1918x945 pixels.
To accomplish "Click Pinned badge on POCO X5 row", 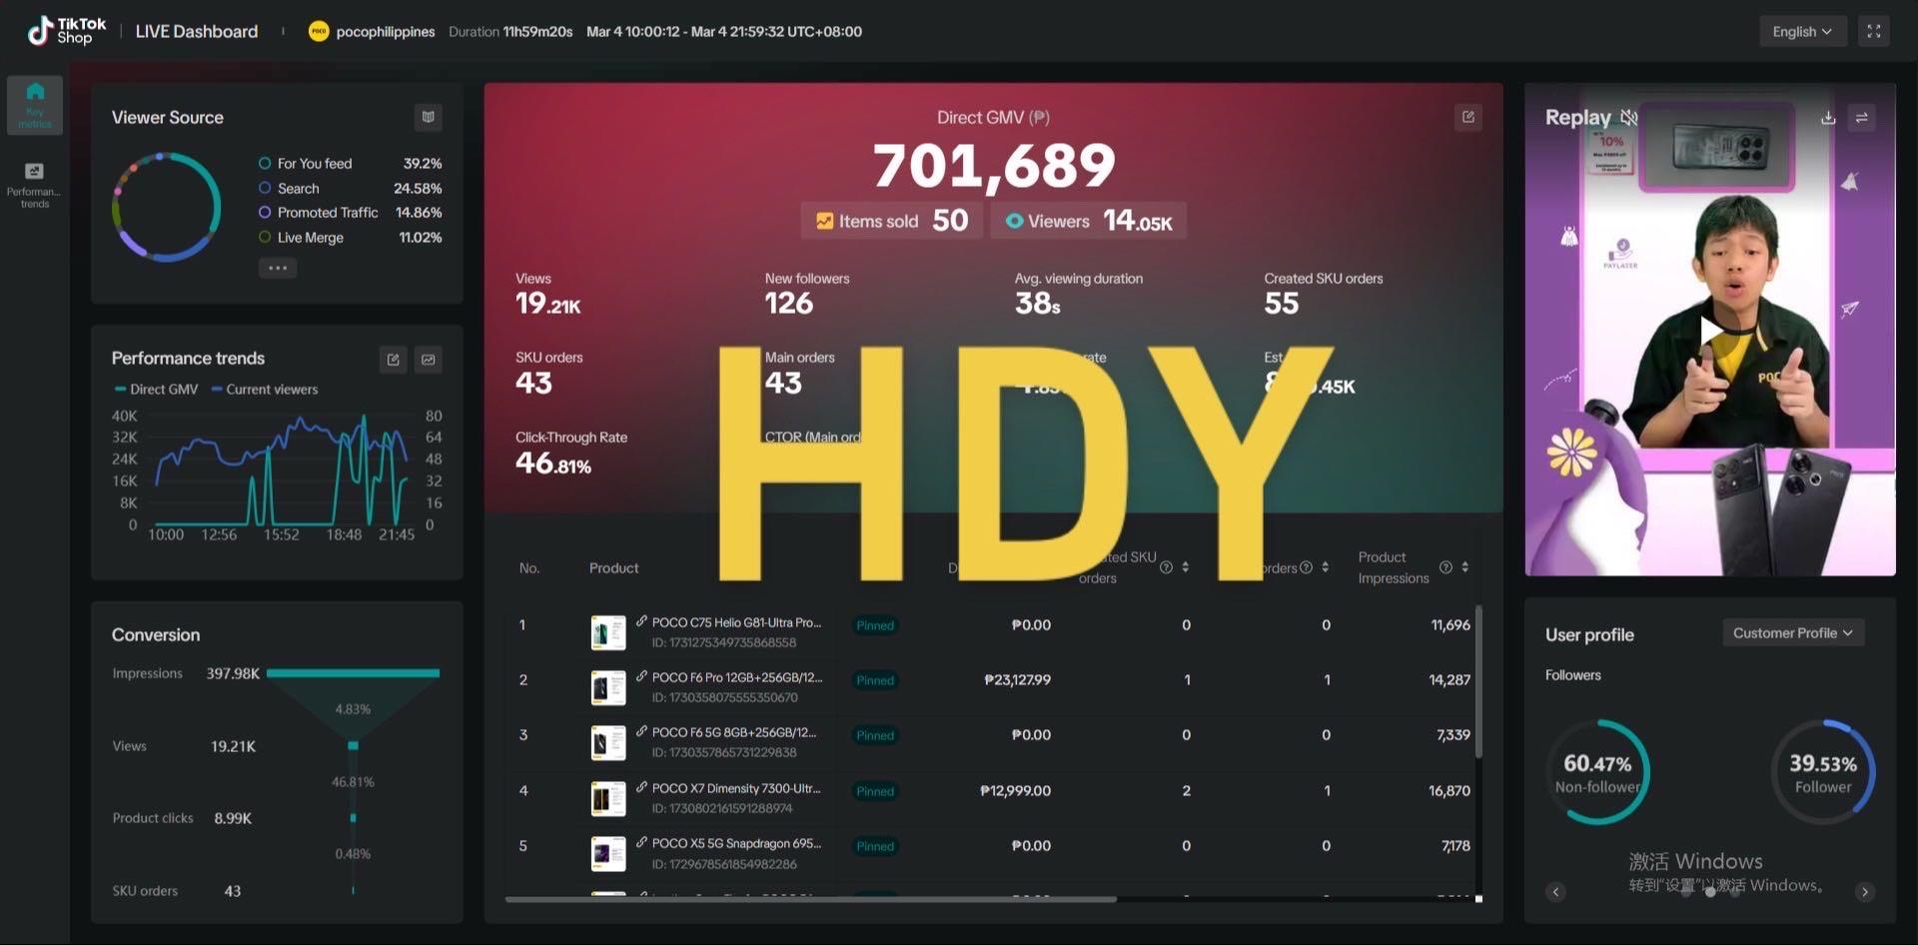I will coord(875,846).
